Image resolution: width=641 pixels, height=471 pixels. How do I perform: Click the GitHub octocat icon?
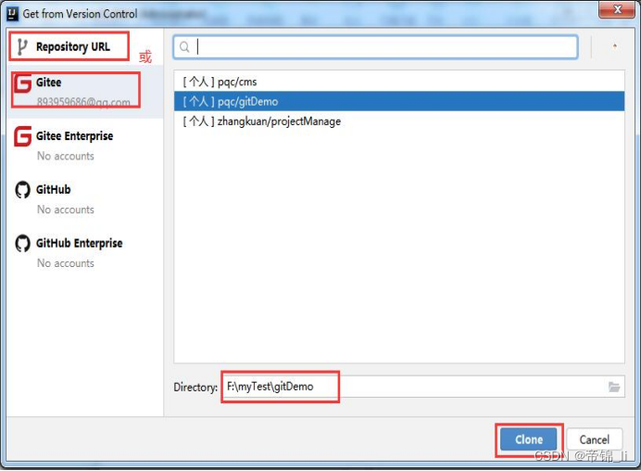click(x=22, y=189)
